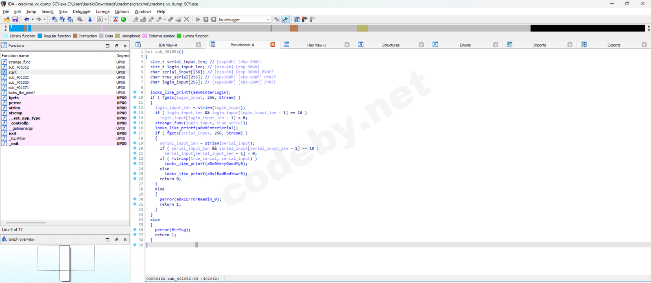Toggle breakpoint dot on line 30
Image resolution: width=651 pixels, height=283 pixels.
pos(135,199)
